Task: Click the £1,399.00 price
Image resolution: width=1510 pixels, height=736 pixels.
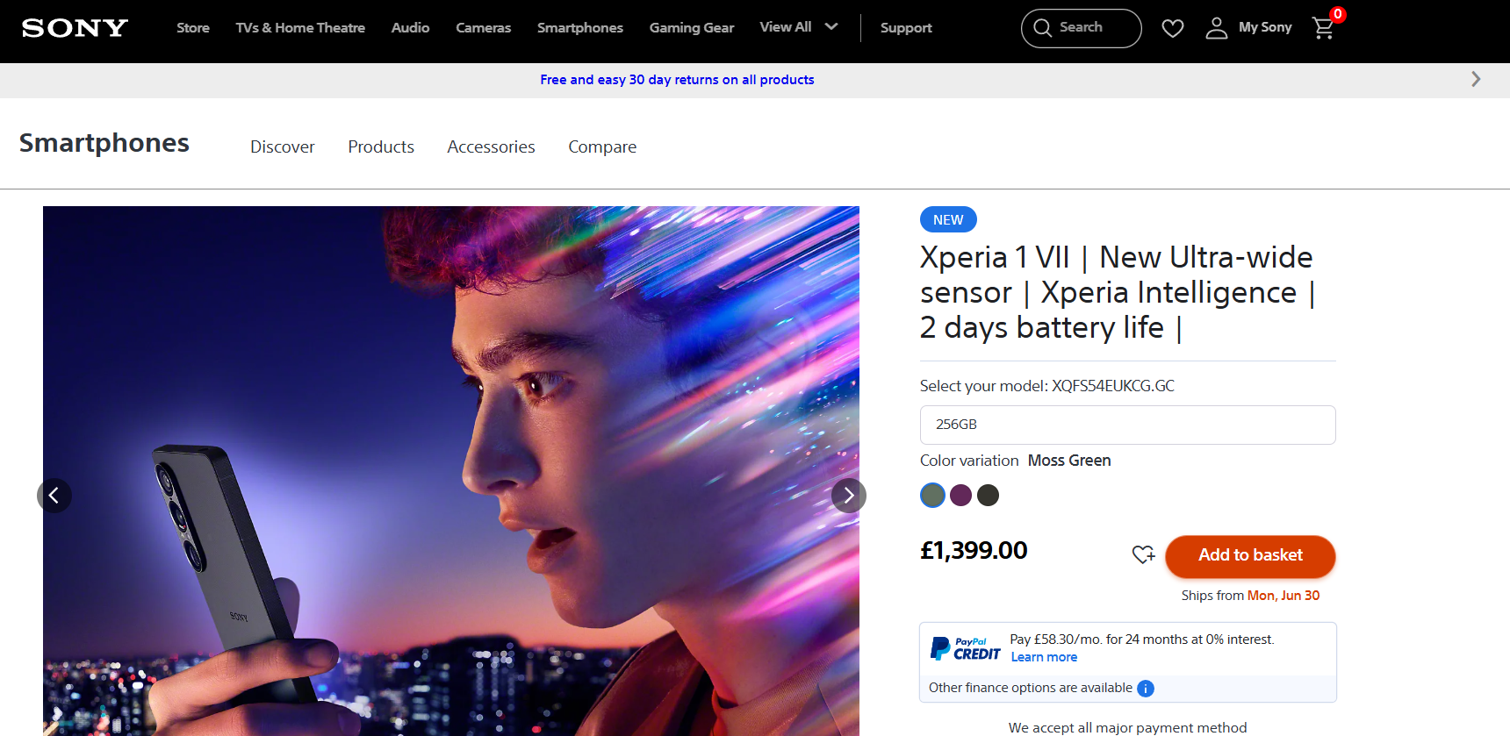Action: pos(974,550)
